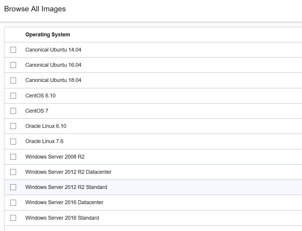Screen dimensions: 302x231
Task: Check the Canonical Ubuntu 16.04 checkbox
Action: (13, 65)
